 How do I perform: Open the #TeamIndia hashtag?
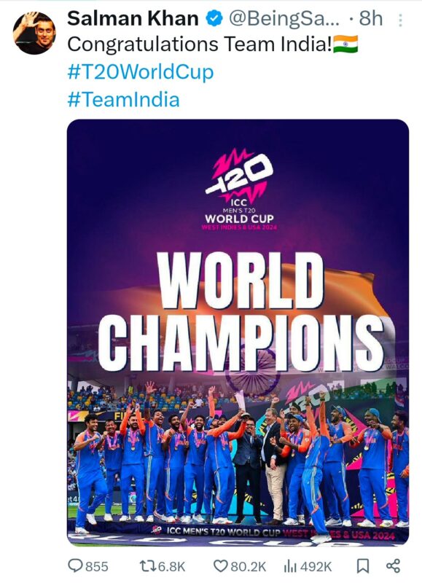(123, 100)
